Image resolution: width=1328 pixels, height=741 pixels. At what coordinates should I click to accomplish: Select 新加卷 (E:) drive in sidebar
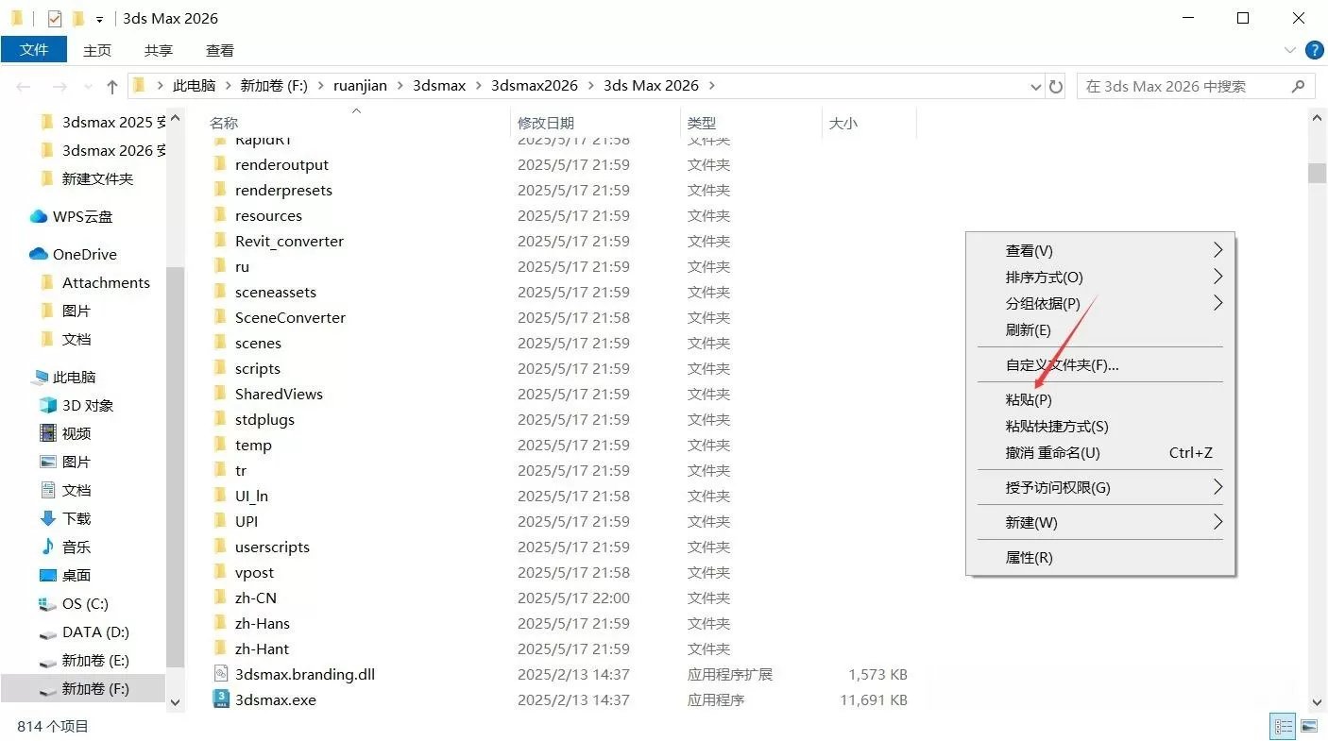click(x=95, y=661)
